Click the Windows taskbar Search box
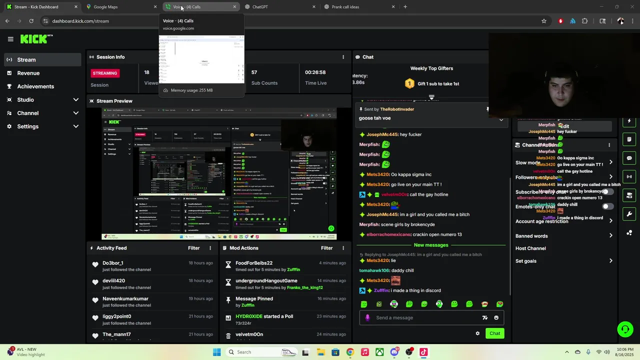This screenshot has width=640, height=360. click(261, 352)
